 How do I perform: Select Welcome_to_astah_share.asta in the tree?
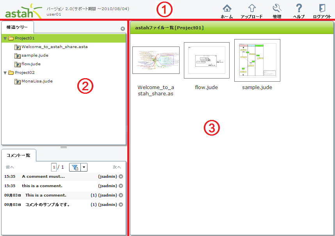coord(55,47)
